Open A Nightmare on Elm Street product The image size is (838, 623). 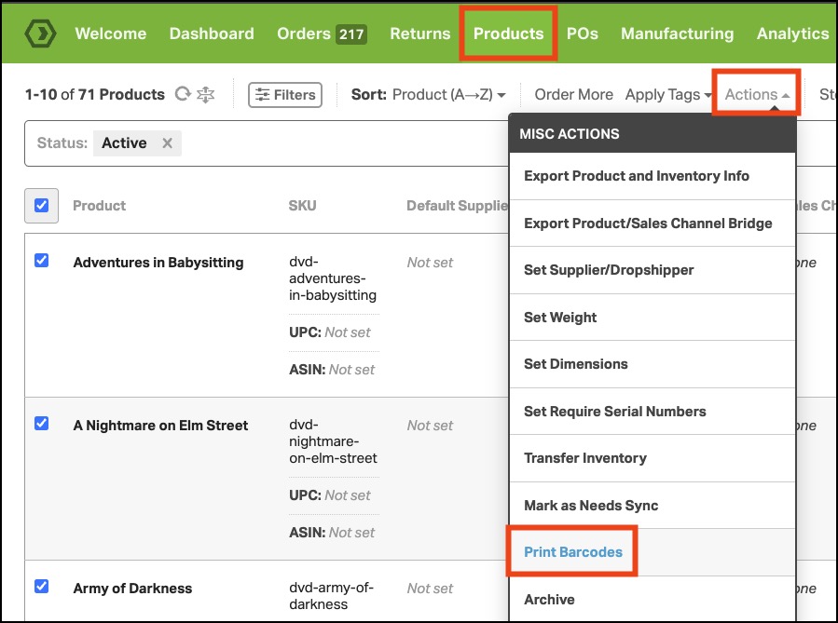[x=160, y=425]
